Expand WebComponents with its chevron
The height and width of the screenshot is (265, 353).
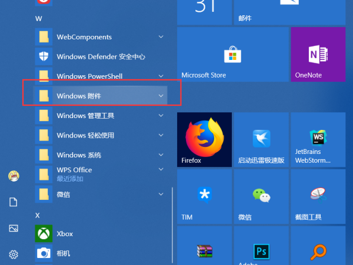[x=161, y=36]
